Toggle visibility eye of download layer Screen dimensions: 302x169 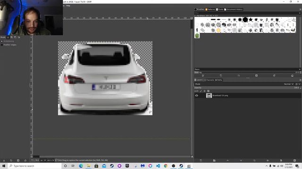click(197, 95)
